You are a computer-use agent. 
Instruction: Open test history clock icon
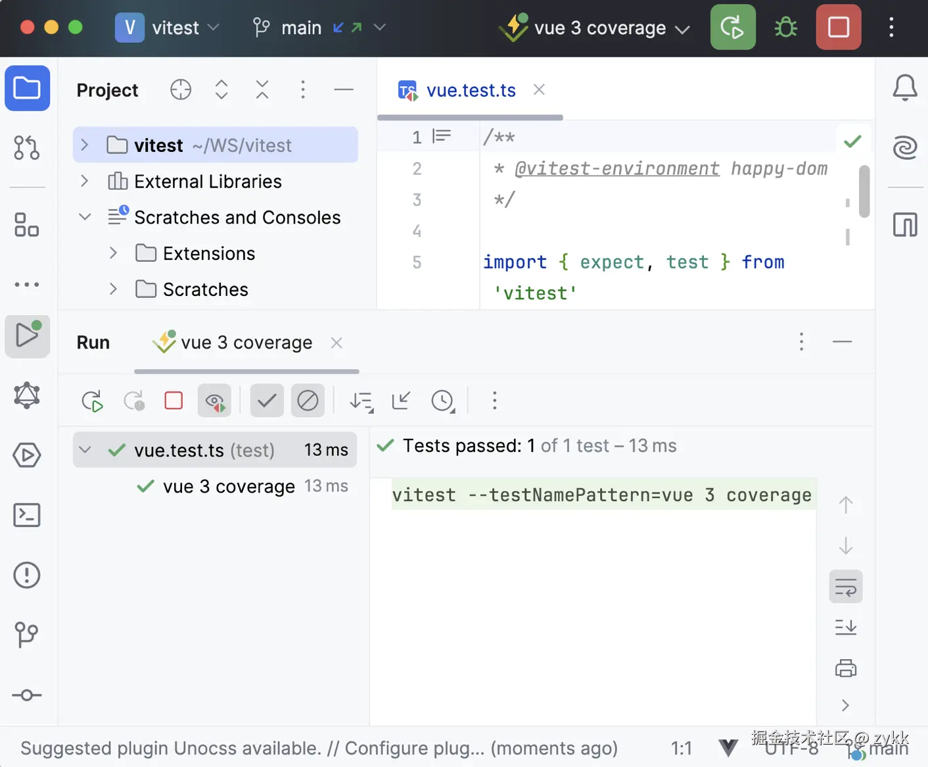443,401
